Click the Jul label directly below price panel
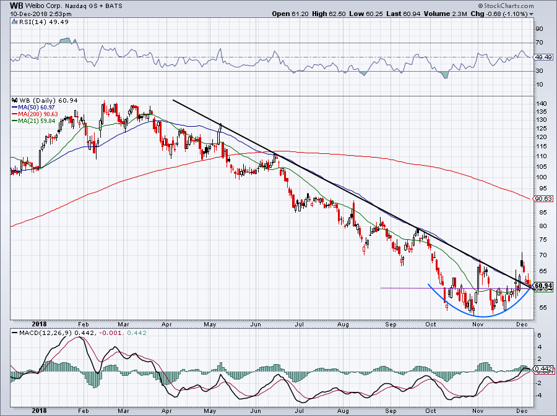The height and width of the screenshot is (416, 557). tap(300, 324)
